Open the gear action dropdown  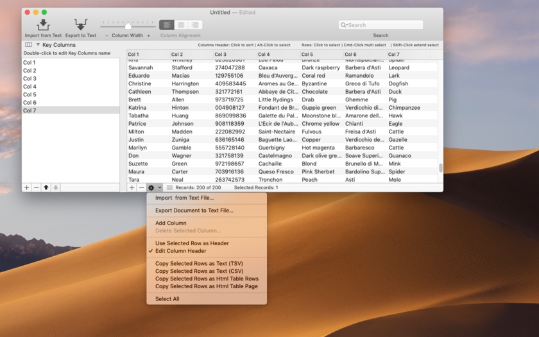(154, 187)
